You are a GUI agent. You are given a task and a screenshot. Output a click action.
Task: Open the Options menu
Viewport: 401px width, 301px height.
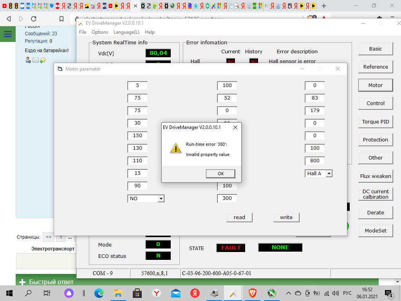100,32
